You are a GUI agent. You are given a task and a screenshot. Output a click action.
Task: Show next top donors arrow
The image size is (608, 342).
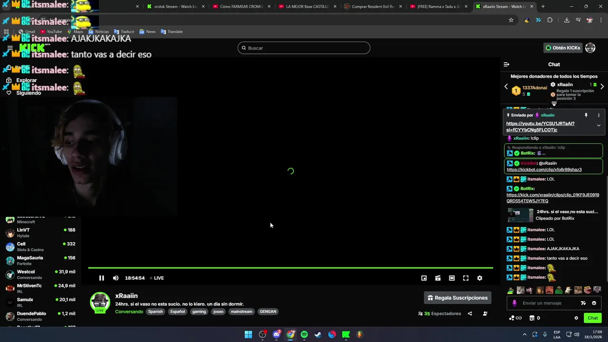click(x=602, y=86)
